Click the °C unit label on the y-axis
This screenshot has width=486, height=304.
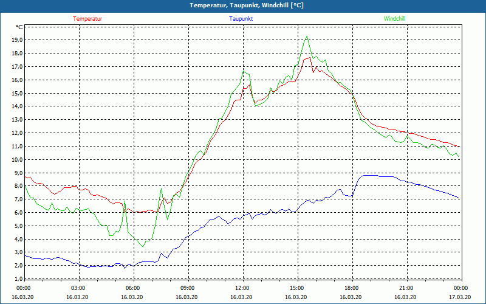[x=19, y=27]
